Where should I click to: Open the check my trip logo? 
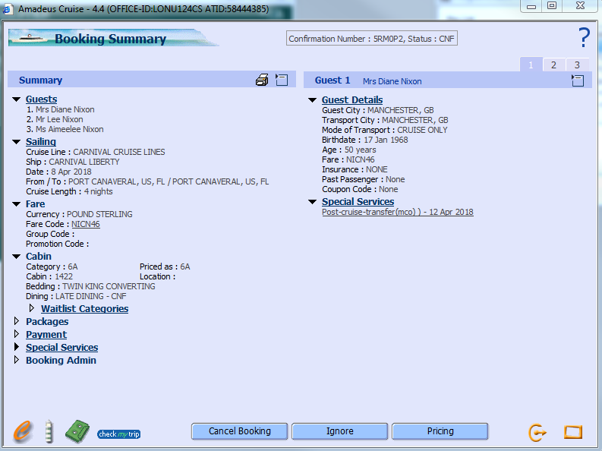pos(118,434)
